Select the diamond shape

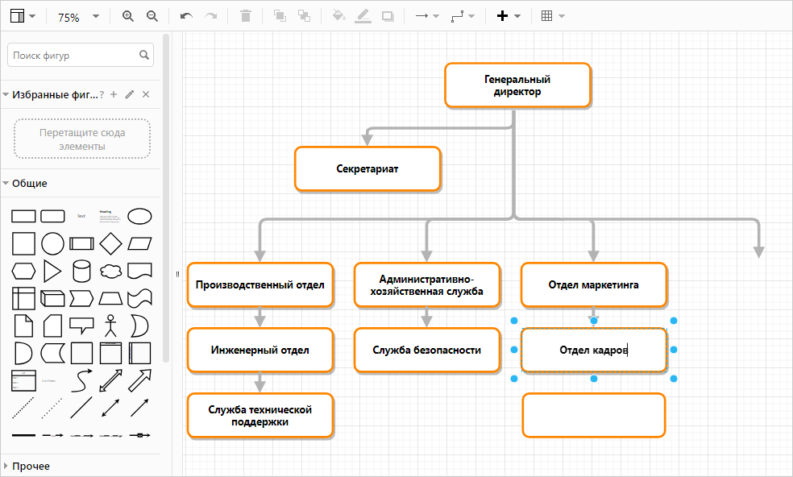point(110,244)
